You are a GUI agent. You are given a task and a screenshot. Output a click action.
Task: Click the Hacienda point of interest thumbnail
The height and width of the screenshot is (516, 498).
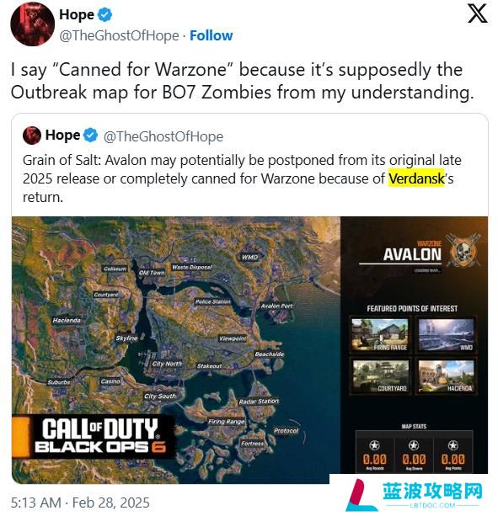click(446, 375)
